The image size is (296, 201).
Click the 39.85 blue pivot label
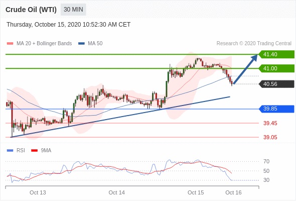point(276,109)
